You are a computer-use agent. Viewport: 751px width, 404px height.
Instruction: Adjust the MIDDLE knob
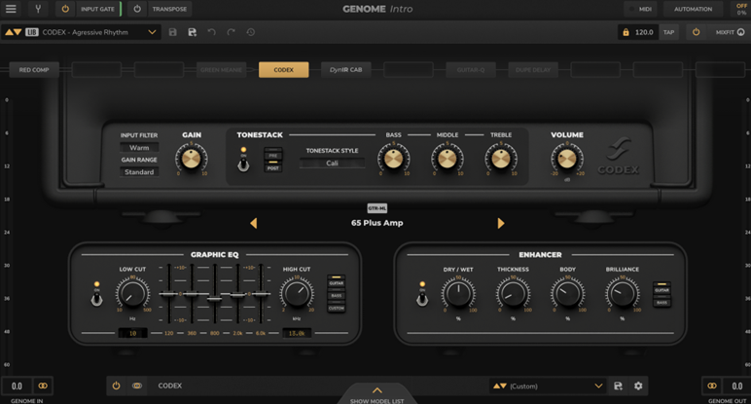click(447, 159)
